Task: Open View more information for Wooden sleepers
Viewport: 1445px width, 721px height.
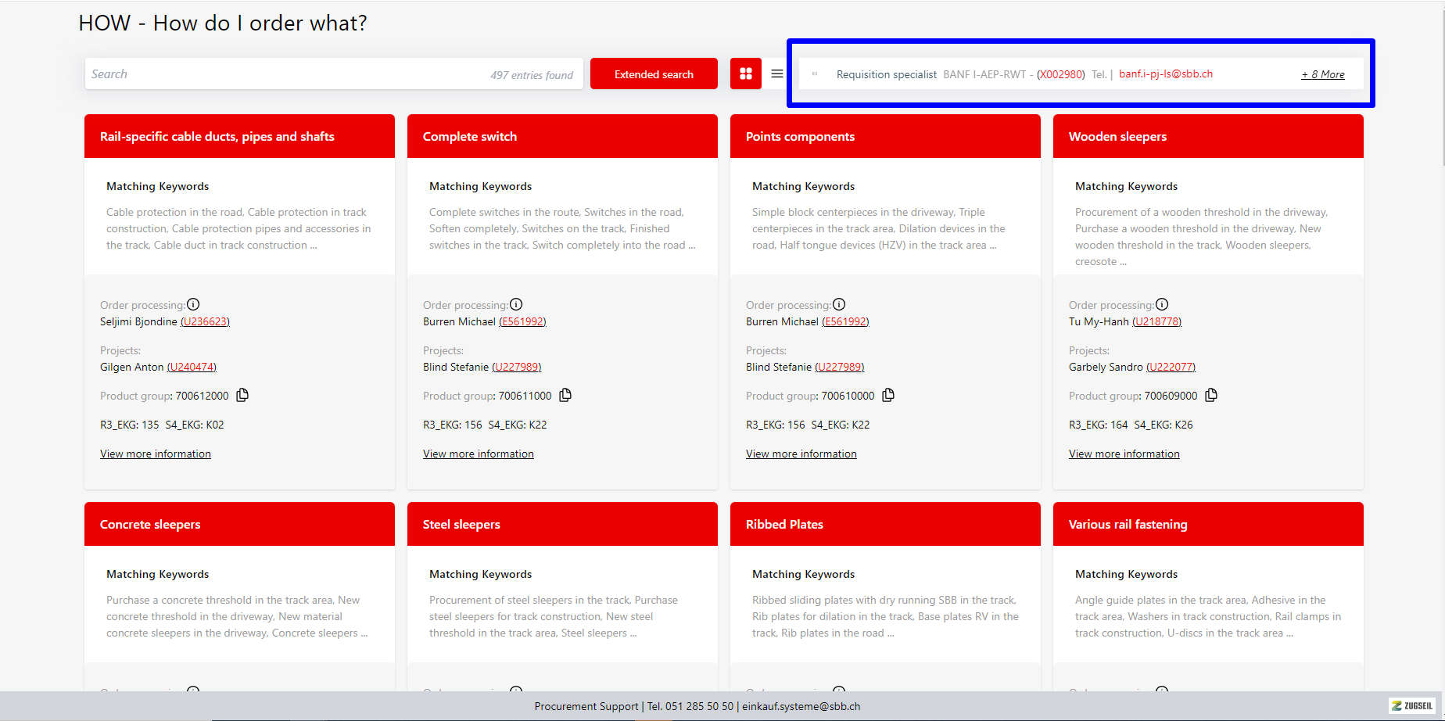Action: coord(1124,454)
